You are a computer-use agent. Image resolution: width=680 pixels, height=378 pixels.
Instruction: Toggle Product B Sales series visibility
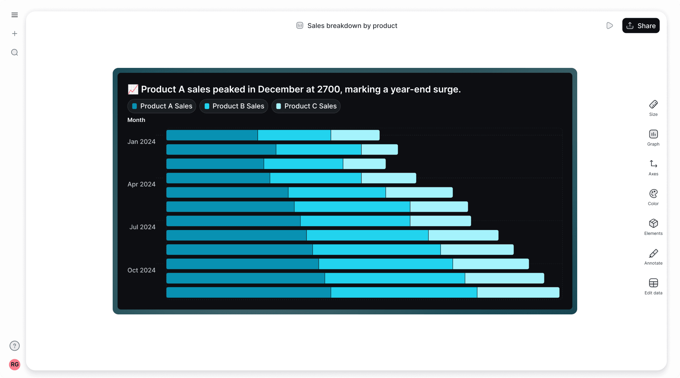[234, 106]
